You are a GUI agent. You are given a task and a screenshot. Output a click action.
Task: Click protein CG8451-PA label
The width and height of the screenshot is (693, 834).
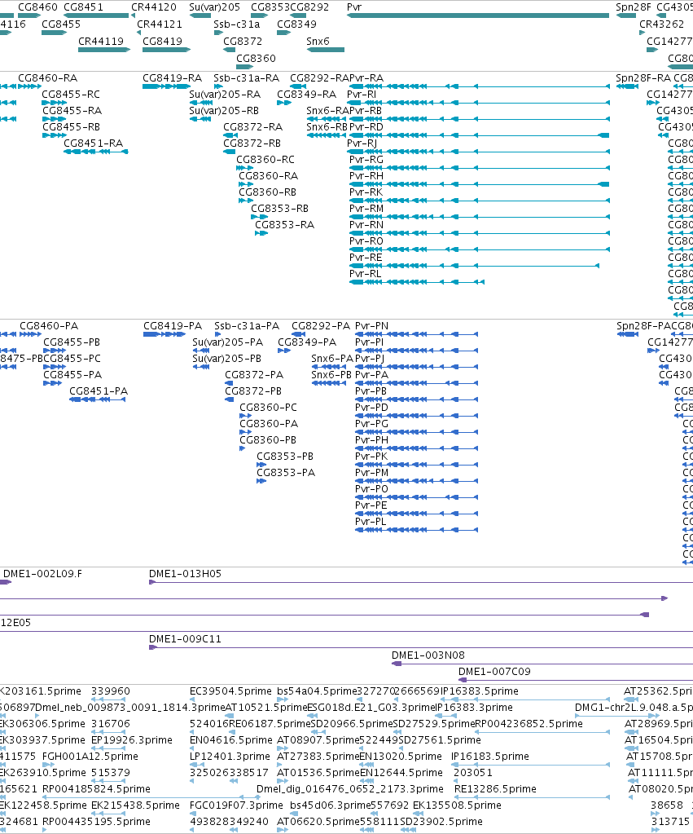tap(99, 391)
